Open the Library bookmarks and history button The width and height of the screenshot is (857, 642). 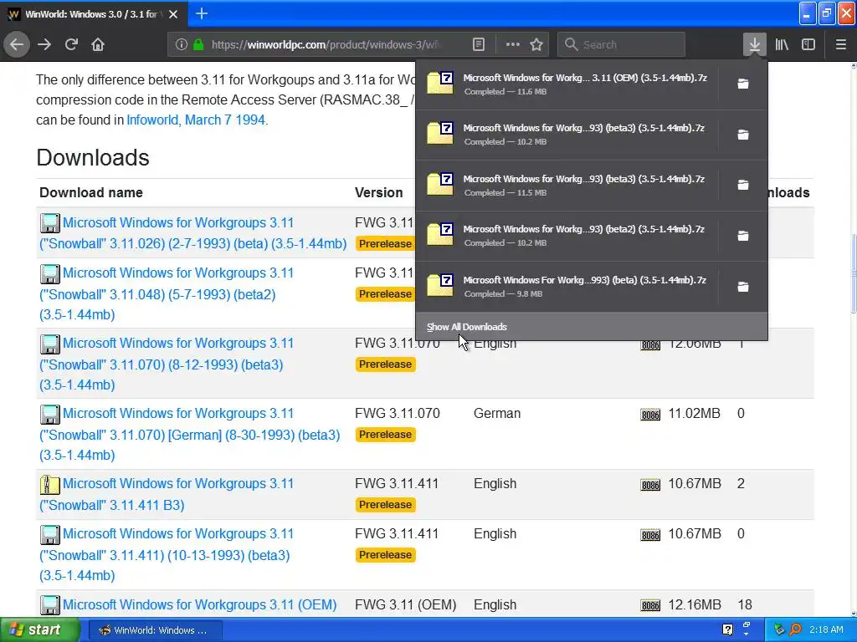782,44
